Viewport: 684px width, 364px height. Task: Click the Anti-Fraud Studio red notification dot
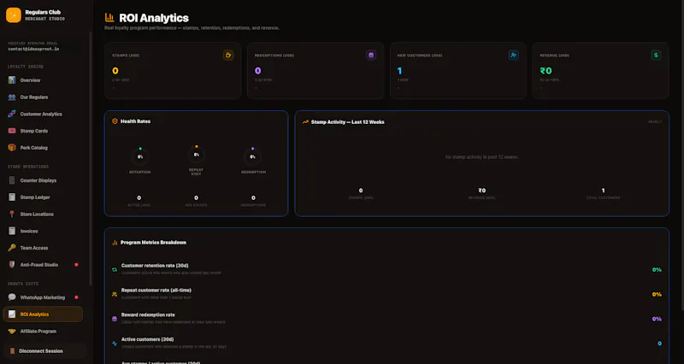click(x=76, y=265)
